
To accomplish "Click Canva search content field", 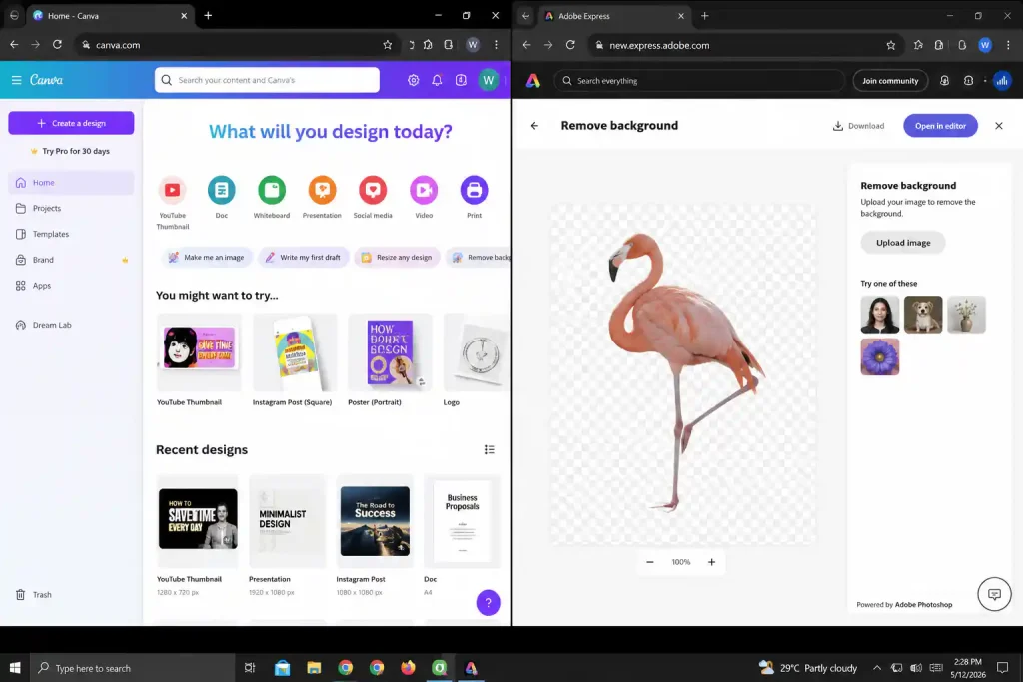I will [267, 80].
